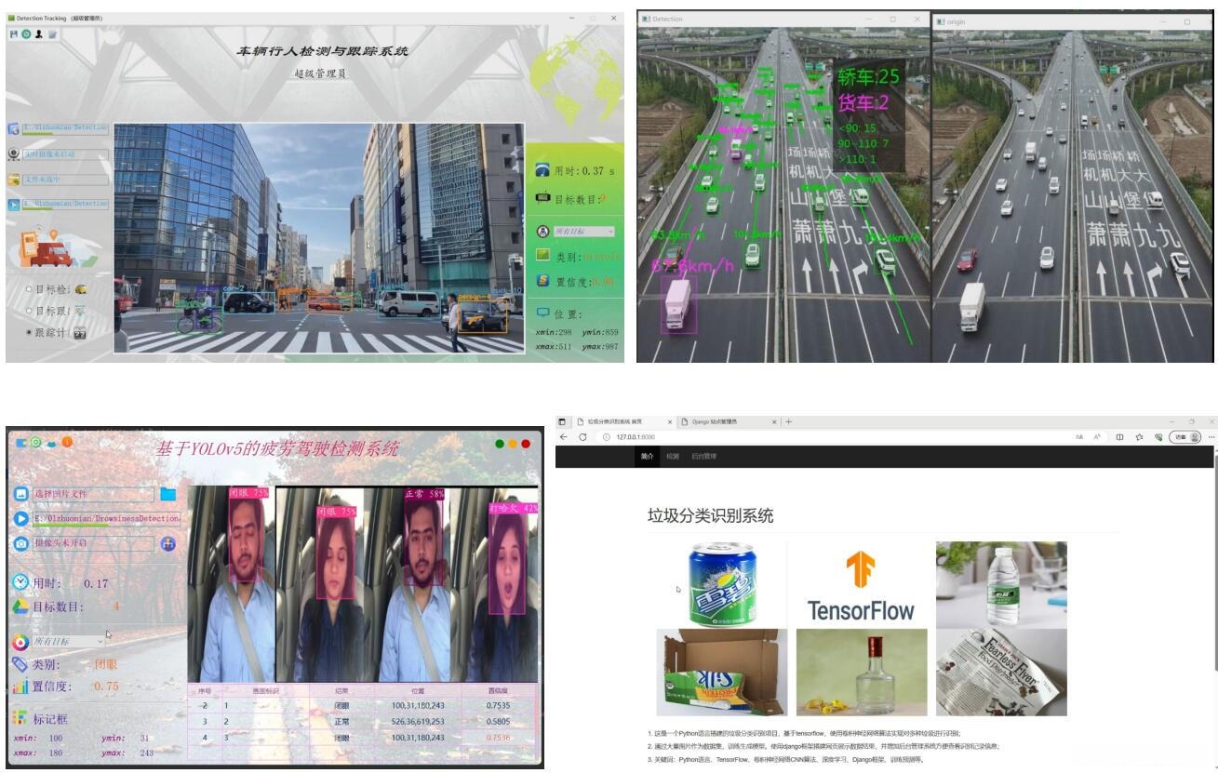This screenshot has height=773, width=1218.
Task: Close the Django 站点管理员 tab
Action: pyautogui.click(x=774, y=421)
